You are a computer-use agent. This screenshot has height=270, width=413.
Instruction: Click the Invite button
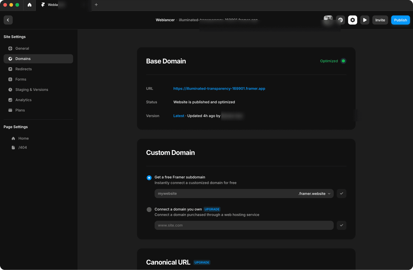[x=380, y=20]
